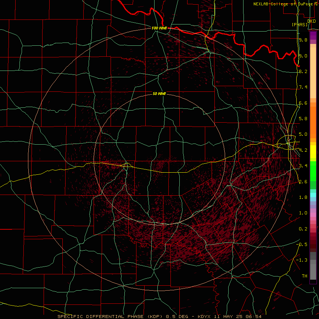
Task: Click the 0.2 value on the color scale
Action: pos(303,229)
